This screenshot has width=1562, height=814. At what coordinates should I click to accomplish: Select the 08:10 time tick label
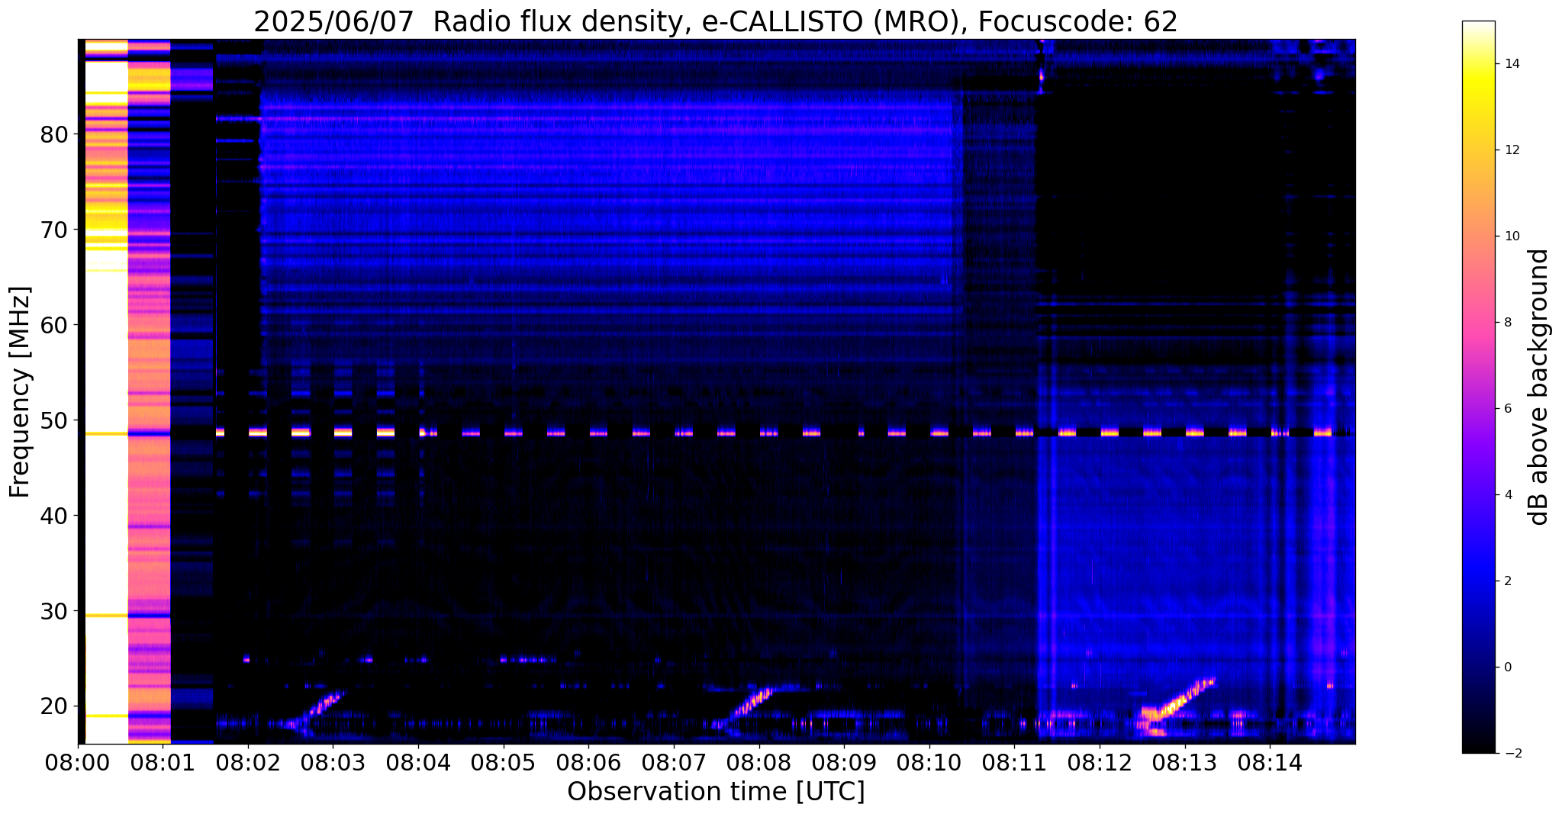point(929,762)
